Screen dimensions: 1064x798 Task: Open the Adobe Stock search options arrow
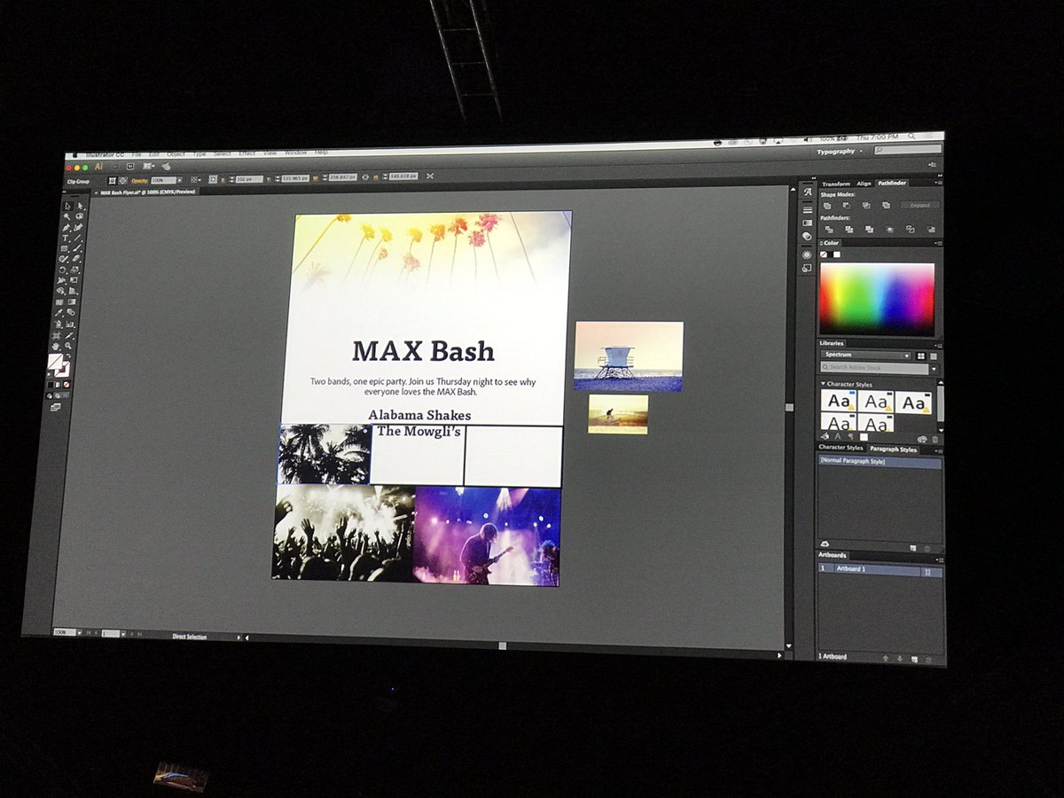coord(934,370)
